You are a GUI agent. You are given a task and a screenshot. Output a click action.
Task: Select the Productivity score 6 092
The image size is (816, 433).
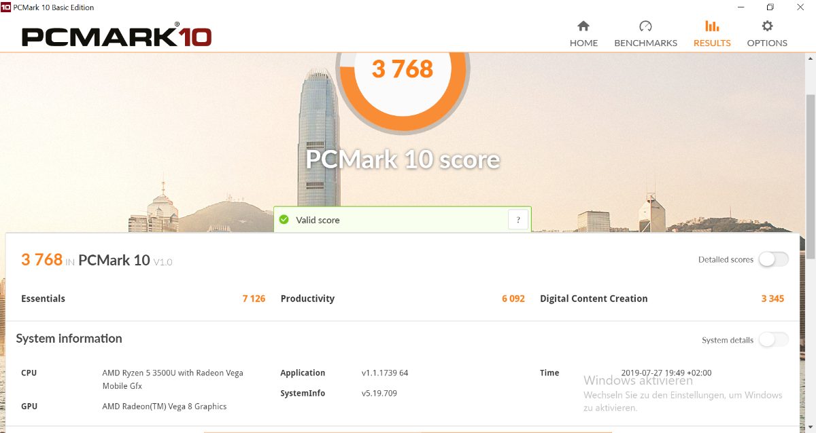pyautogui.click(x=513, y=299)
